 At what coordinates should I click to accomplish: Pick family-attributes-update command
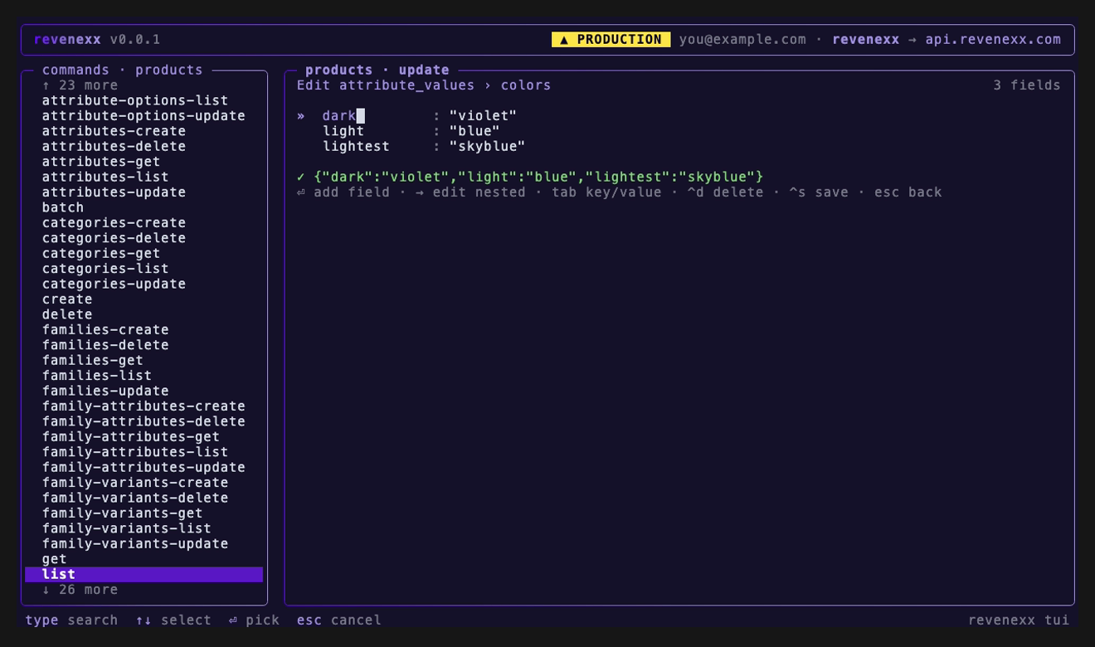144,467
